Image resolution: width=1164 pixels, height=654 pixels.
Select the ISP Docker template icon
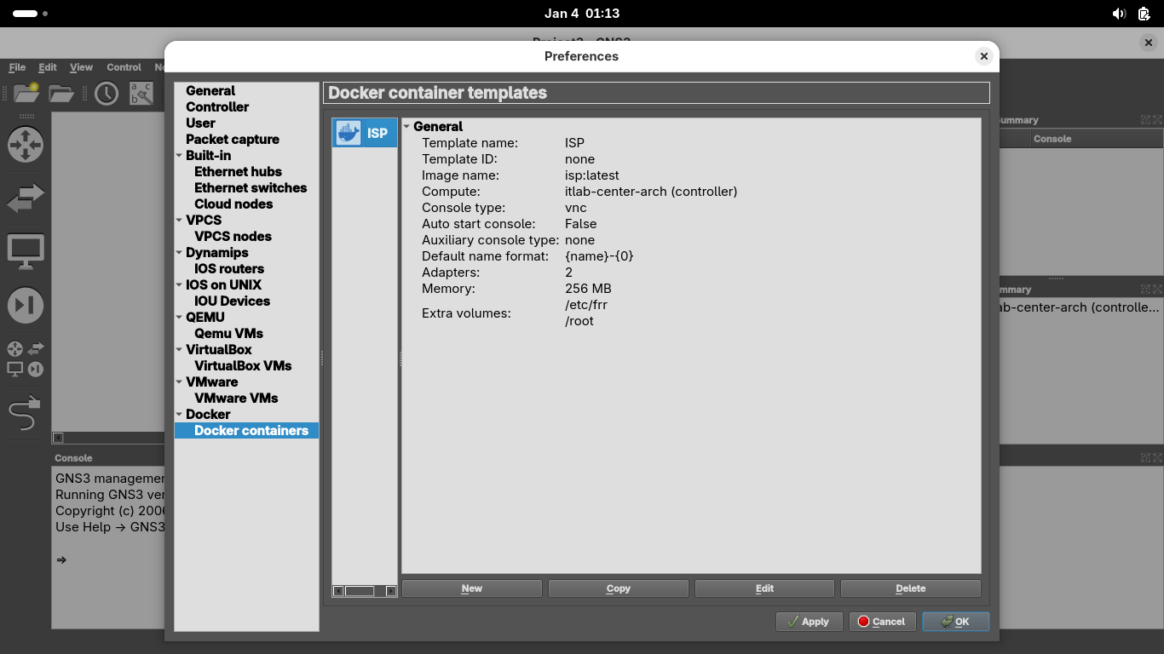tap(349, 133)
